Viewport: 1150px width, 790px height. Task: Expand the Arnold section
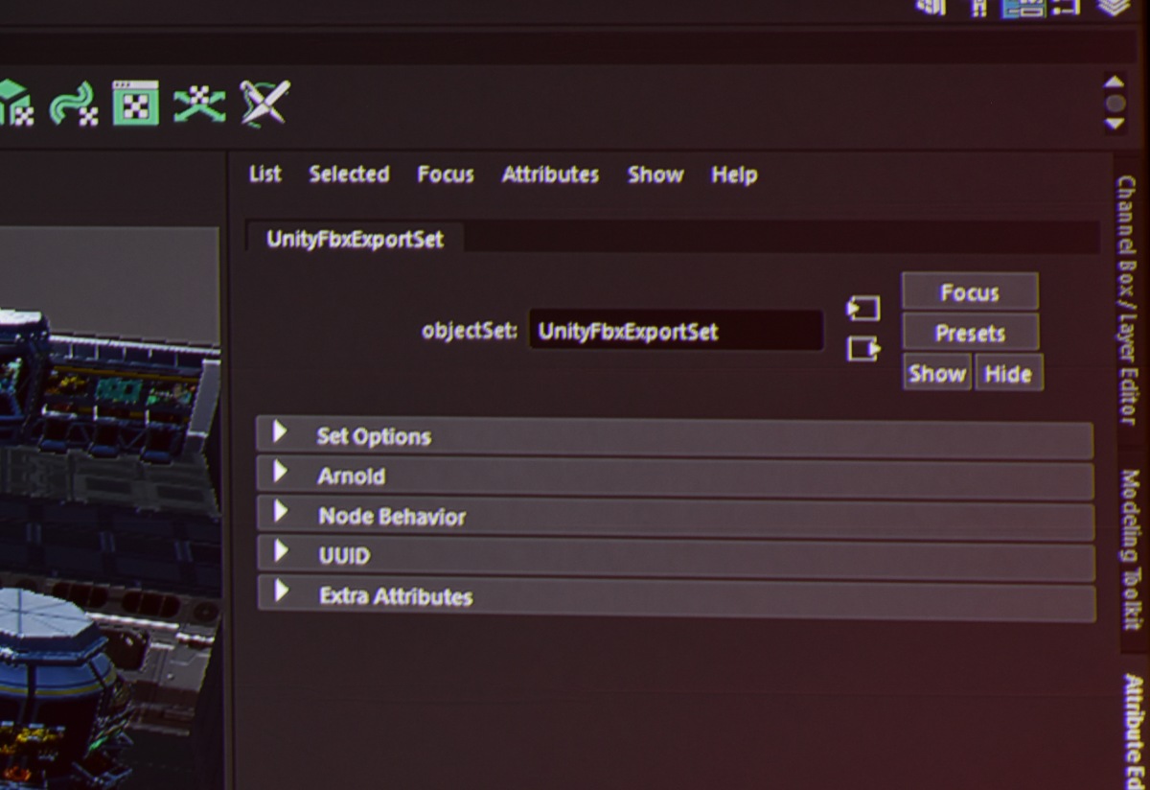click(675, 477)
